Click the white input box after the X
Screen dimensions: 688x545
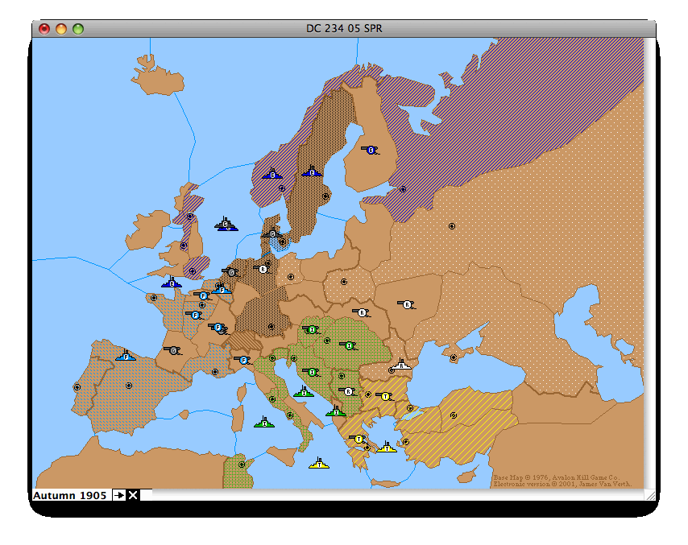tap(146, 495)
